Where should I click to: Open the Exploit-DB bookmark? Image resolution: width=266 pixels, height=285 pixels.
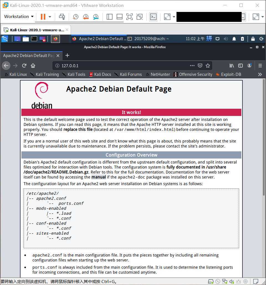point(229,74)
